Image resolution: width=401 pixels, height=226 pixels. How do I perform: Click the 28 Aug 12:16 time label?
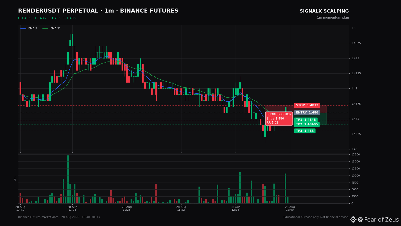(236, 208)
